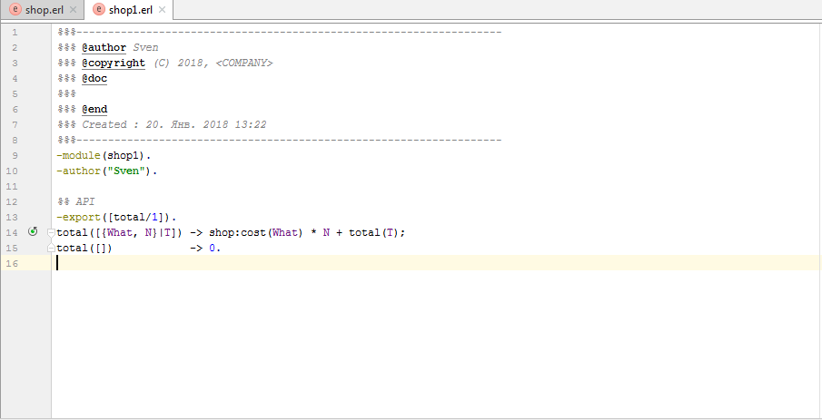The image size is (822, 420).
Task: Click the What variable in the tuple pattern
Action: [x=120, y=232]
